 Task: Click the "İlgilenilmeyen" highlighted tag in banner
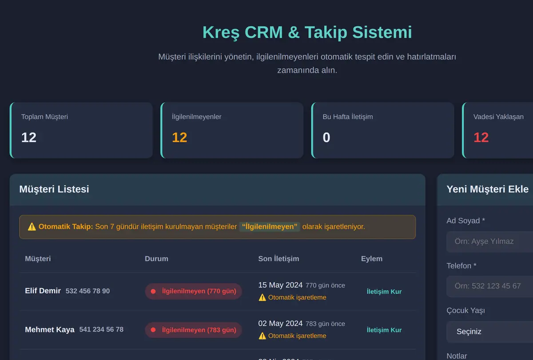coord(270,227)
